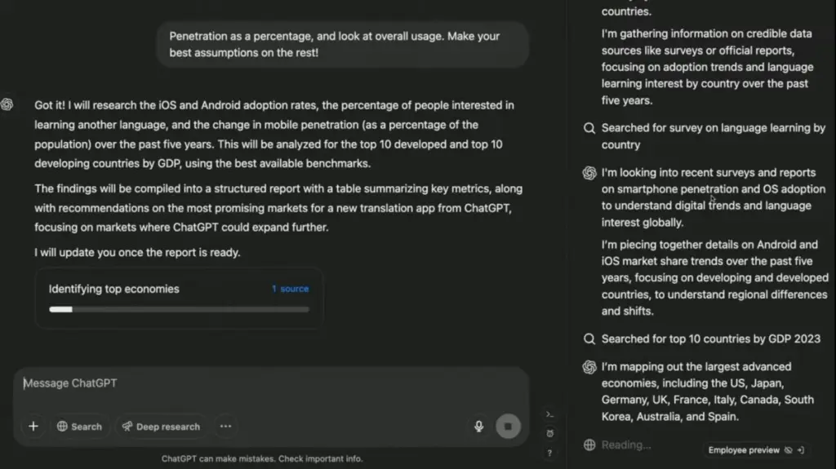Click the plus attach button

[33, 427]
